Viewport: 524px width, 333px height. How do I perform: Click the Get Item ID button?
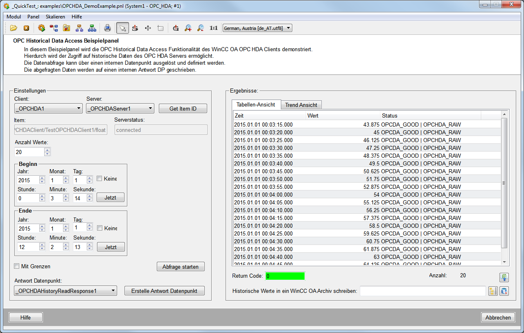tap(183, 109)
